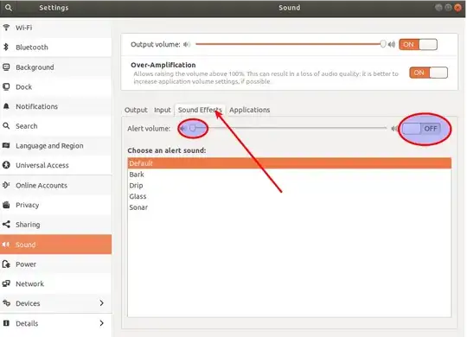Click the Output volume slider handle
This screenshot has width=467, height=337.
[383, 44]
